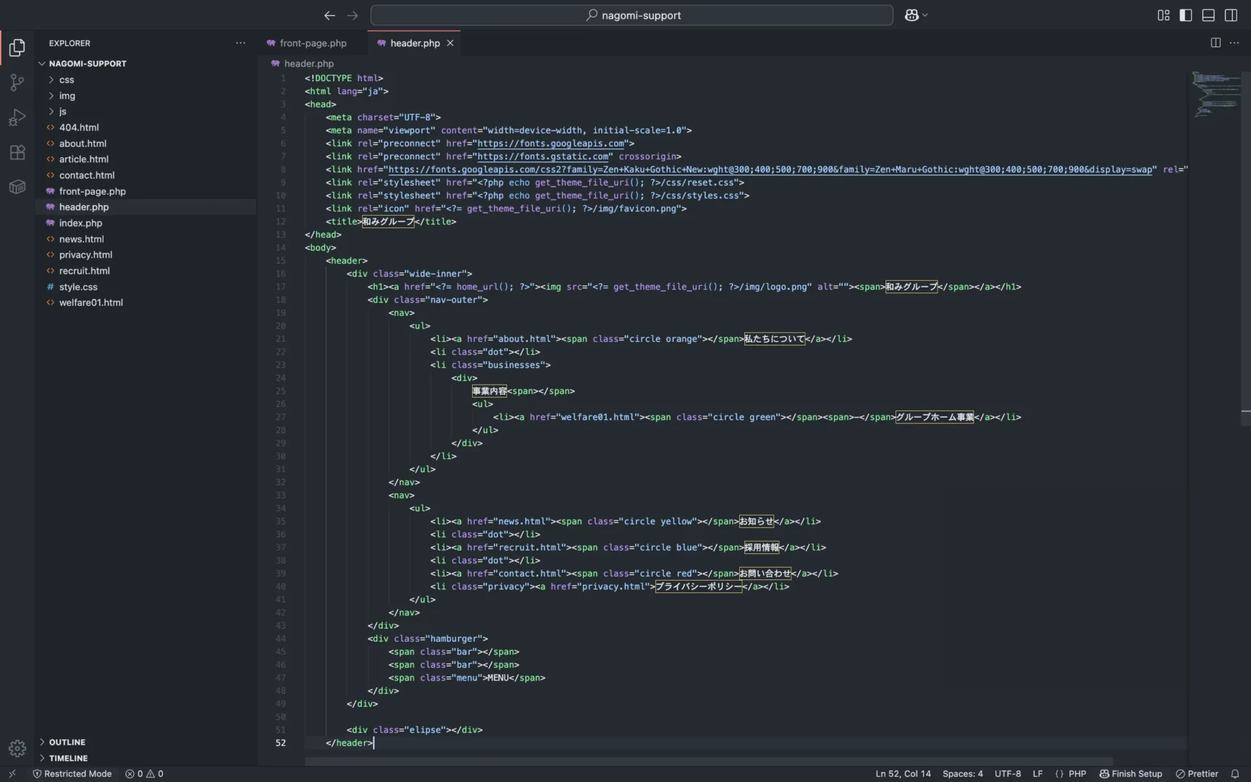Expand the TIMELINE section
Screen dimensions: 1251x782
tap(68, 758)
